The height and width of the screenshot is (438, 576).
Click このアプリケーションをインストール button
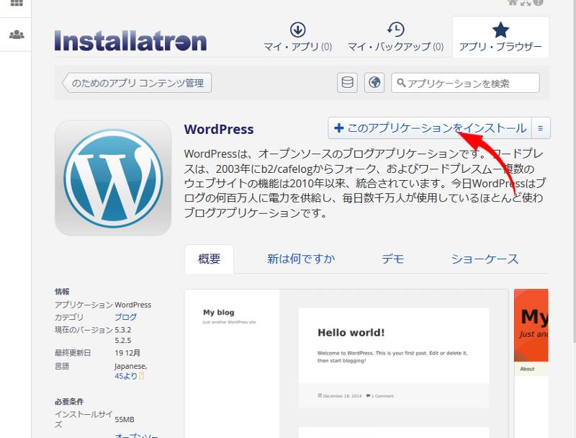pos(430,128)
